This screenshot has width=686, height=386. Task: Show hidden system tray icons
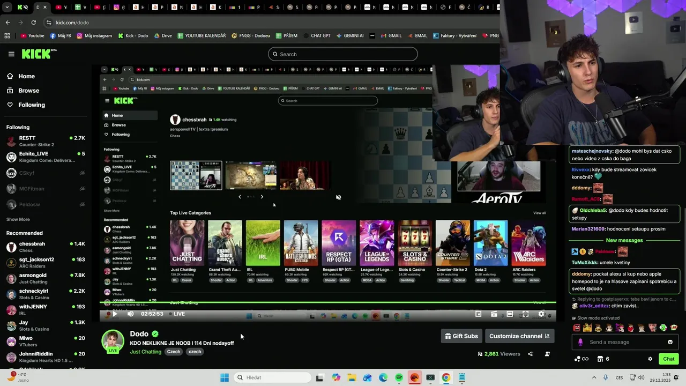(x=594, y=377)
